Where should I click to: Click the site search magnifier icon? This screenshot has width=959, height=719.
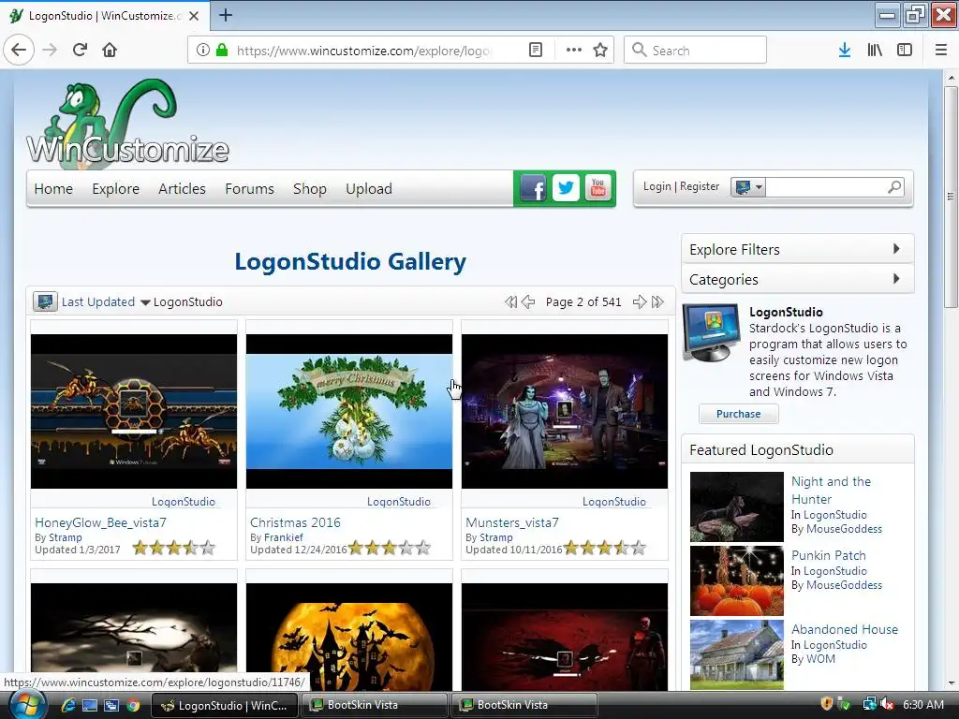pos(894,186)
